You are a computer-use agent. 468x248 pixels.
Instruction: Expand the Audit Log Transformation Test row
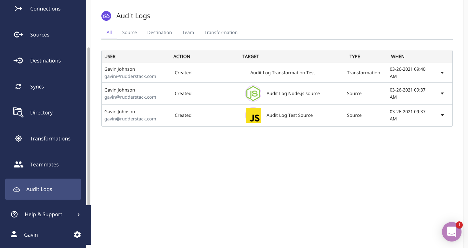pyautogui.click(x=442, y=73)
